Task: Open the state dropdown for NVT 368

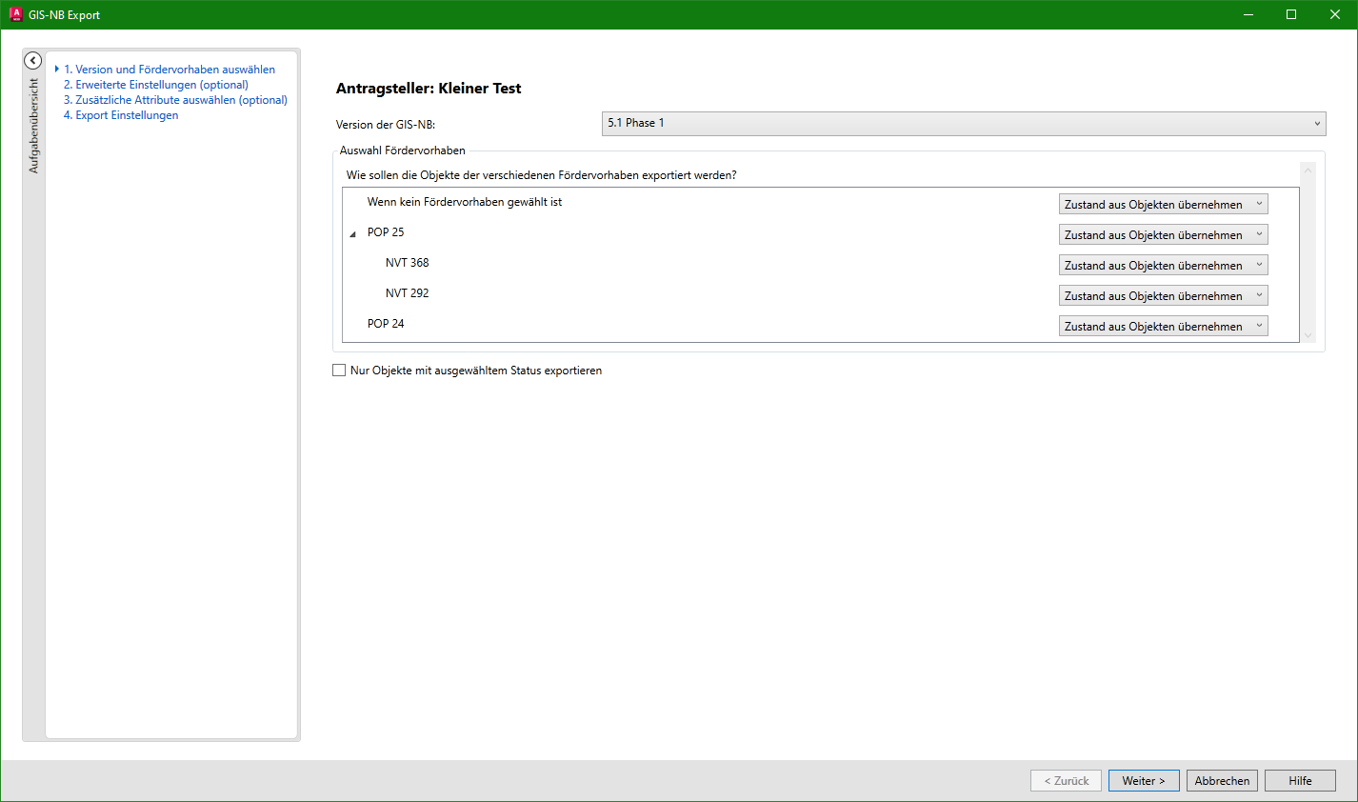Action: (1163, 266)
